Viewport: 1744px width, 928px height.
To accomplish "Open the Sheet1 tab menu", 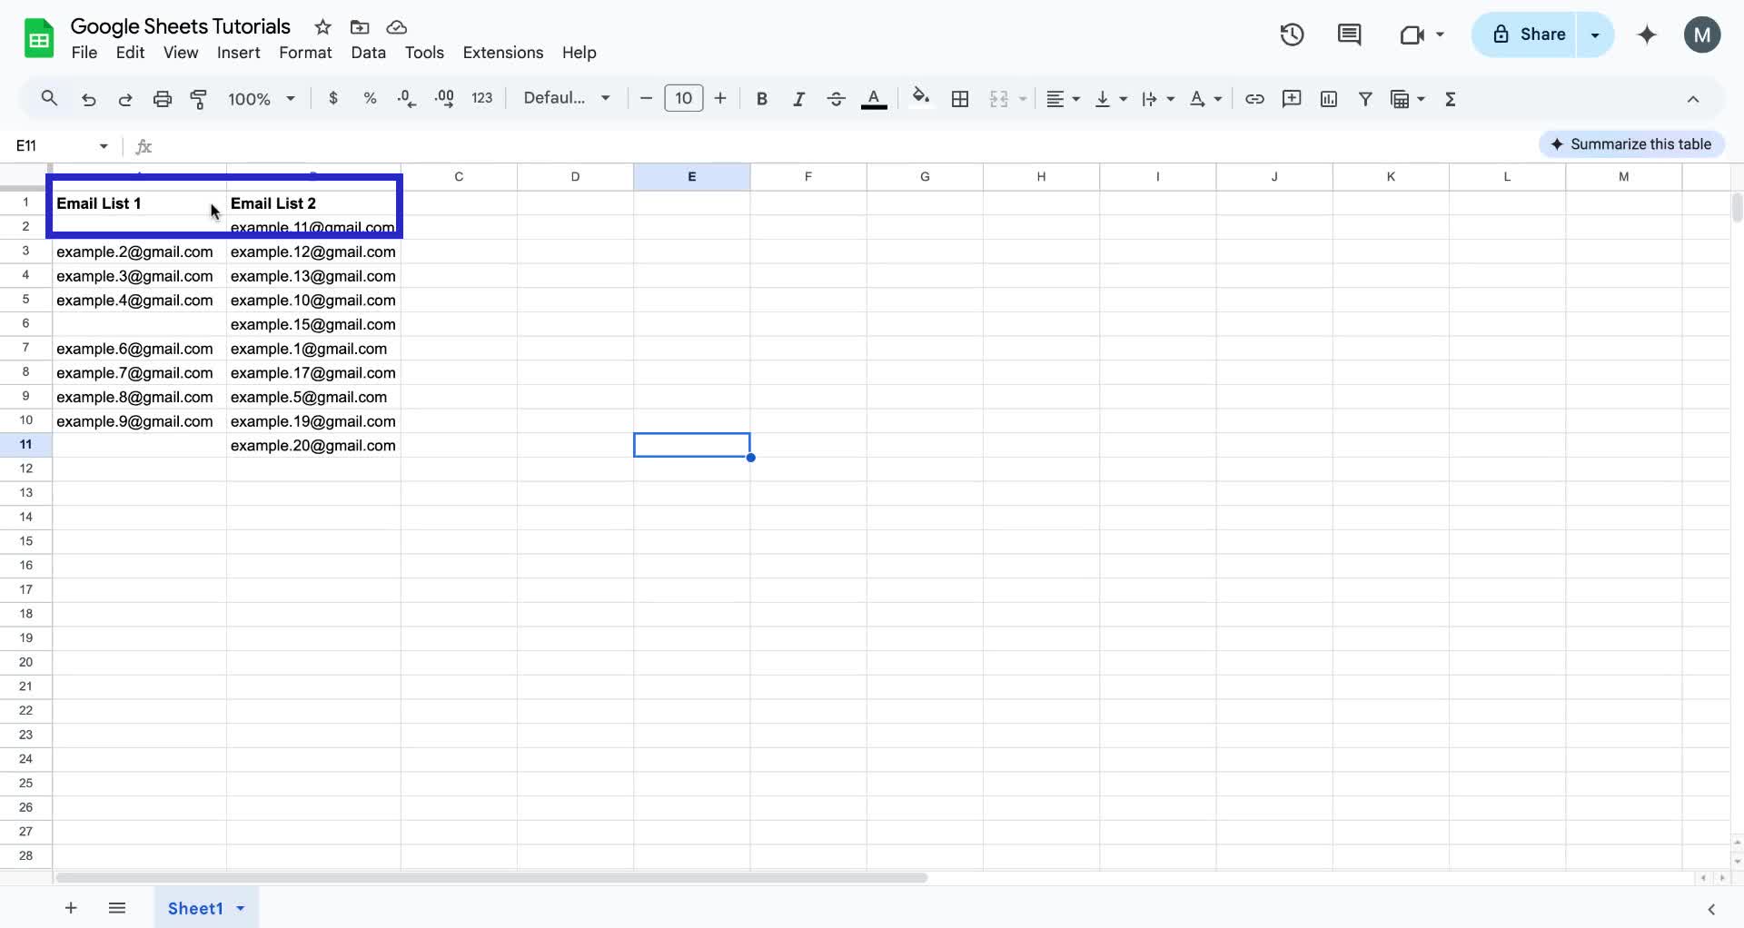I will click(x=239, y=908).
